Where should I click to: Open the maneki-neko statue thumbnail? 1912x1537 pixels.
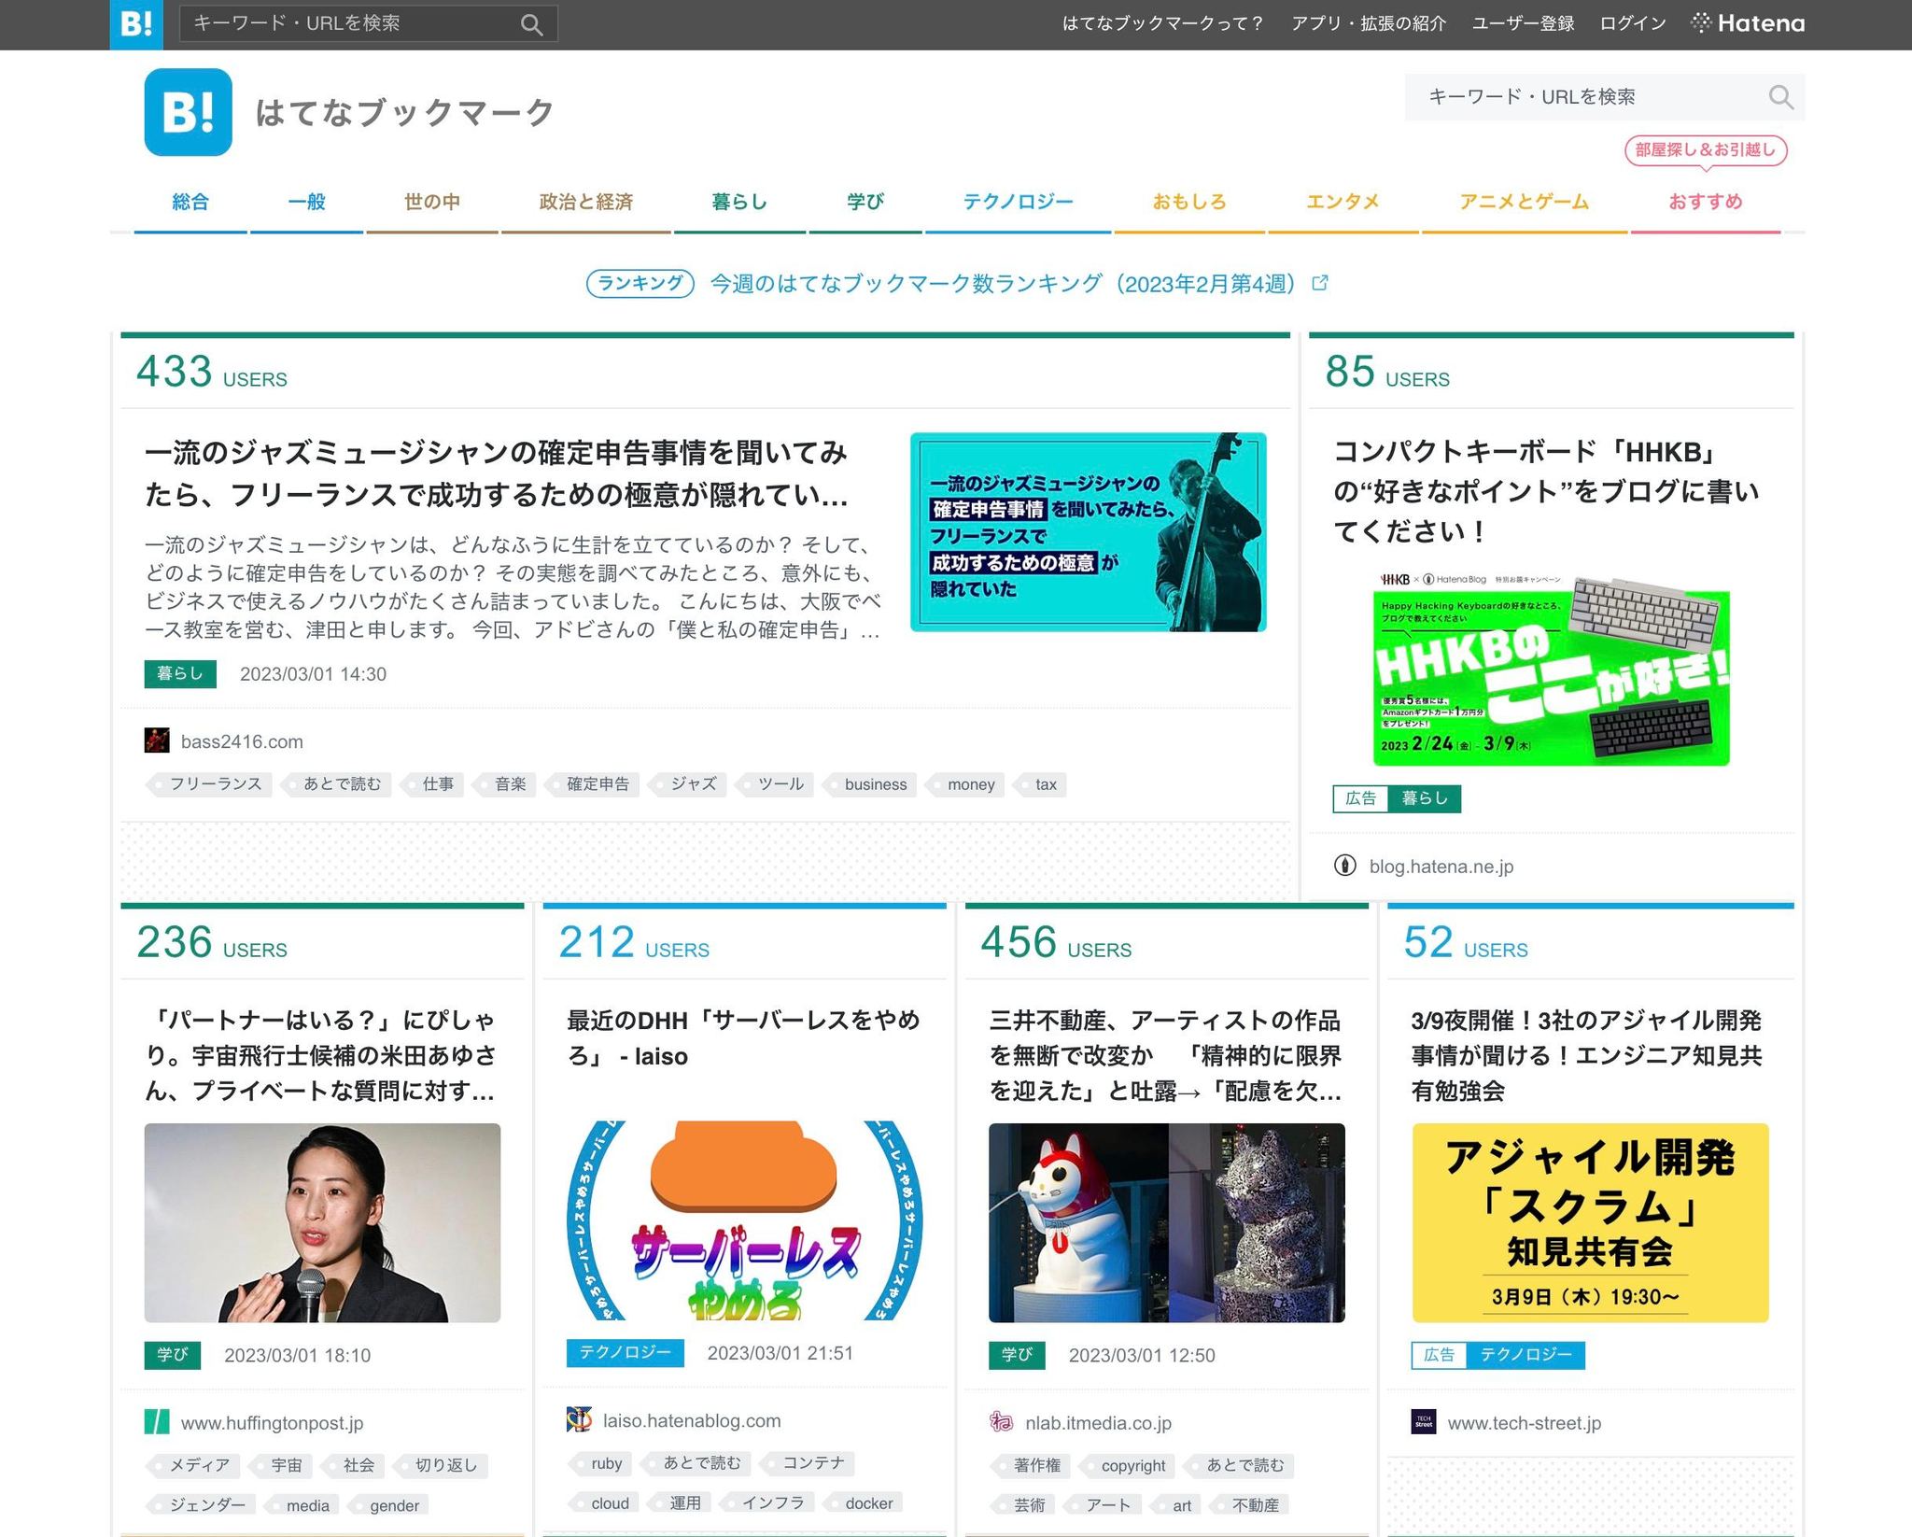(x=1167, y=1222)
